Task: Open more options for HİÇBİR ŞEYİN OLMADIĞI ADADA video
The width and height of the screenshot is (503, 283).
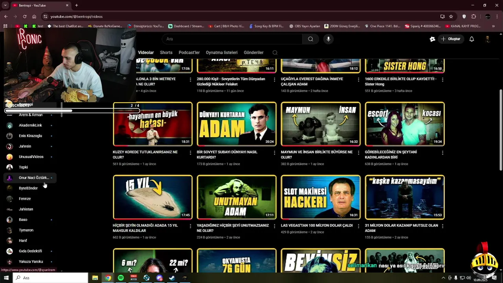Action: pyautogui.click(x=190, y=226)
